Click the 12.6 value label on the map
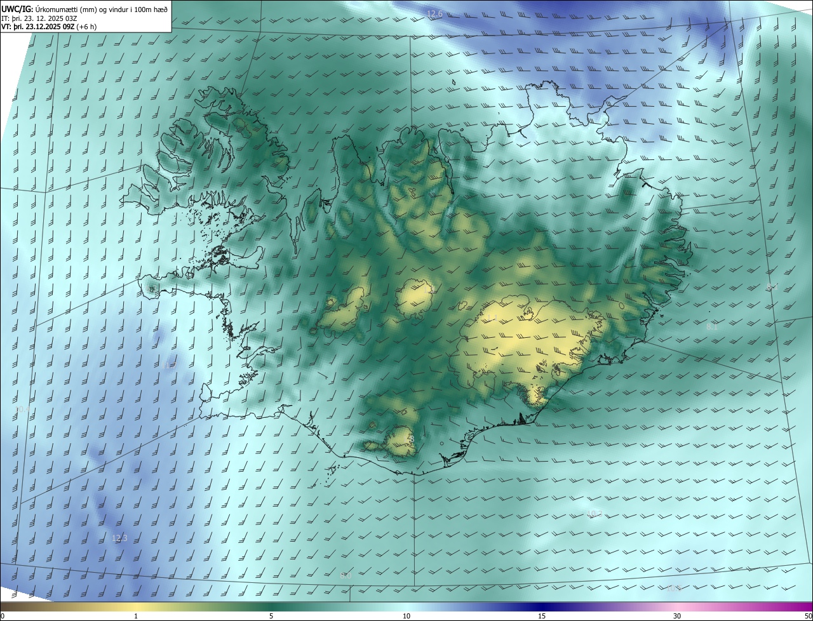Viewport: 813px width, 621px height. tap(434, 13)
